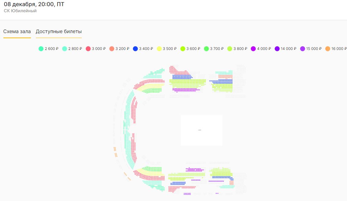Pick a blue seat in the top center block

tap(182, 77)
